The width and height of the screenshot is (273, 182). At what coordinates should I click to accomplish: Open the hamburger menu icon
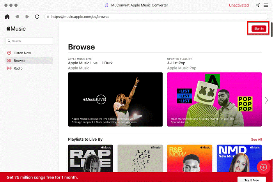pos(266,5)
